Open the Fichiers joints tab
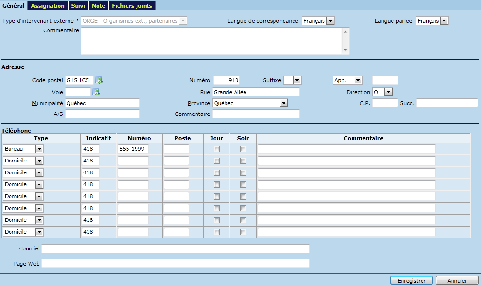This screenshot has height=286, width=481. pos(132,6)
